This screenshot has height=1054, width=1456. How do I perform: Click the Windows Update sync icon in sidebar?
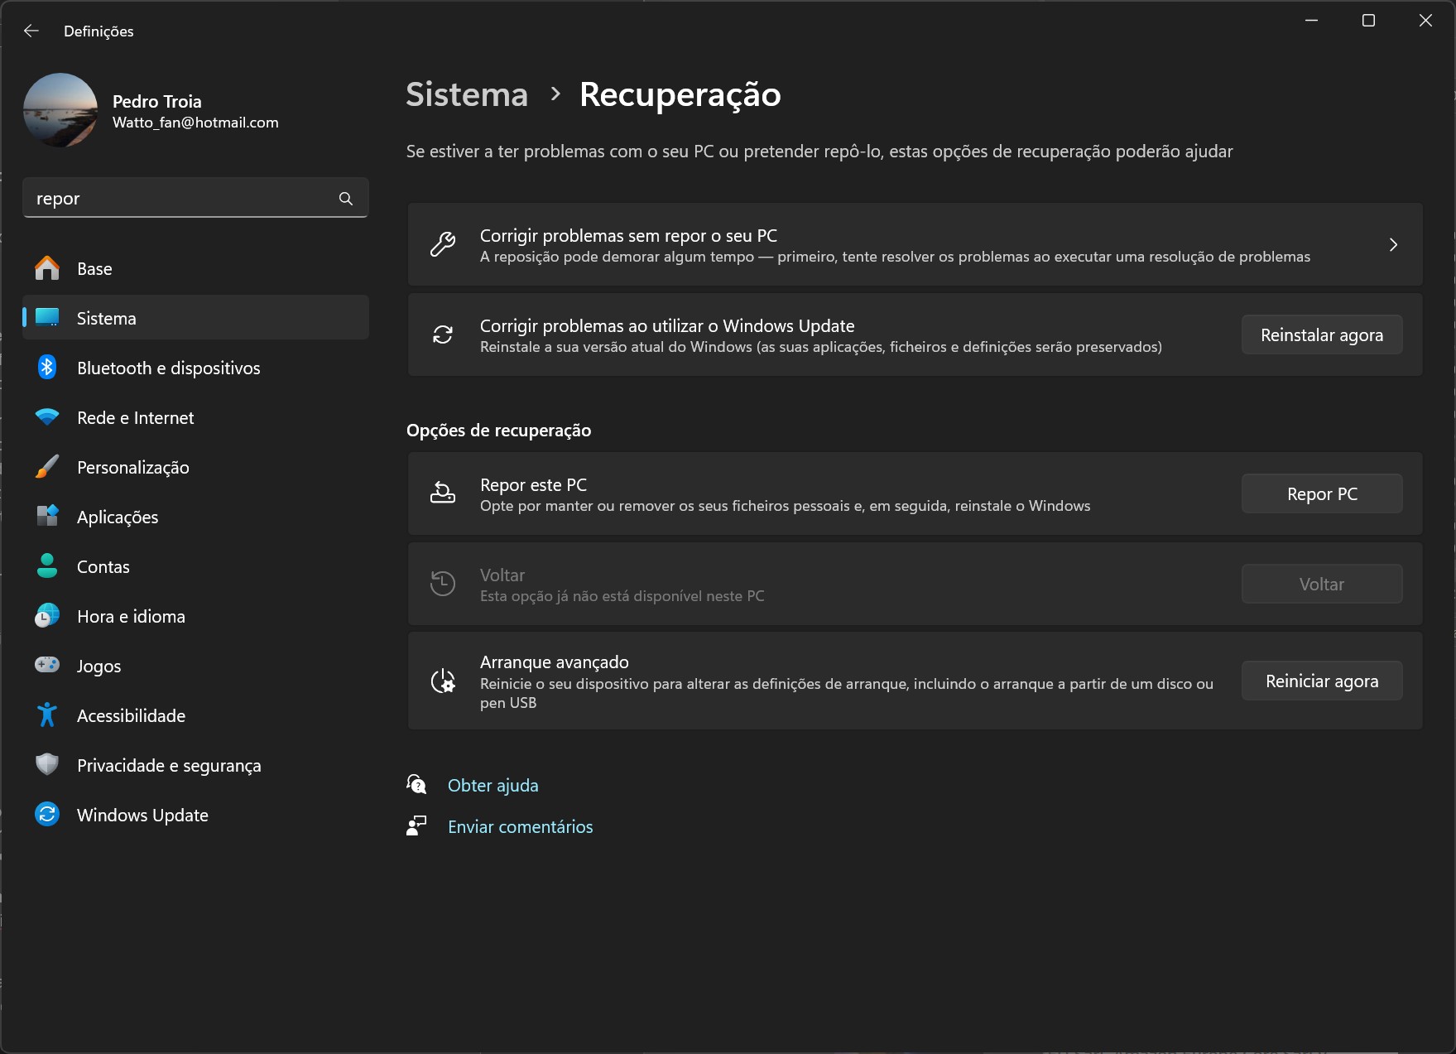pyautogui.click(x=47, y=815)
